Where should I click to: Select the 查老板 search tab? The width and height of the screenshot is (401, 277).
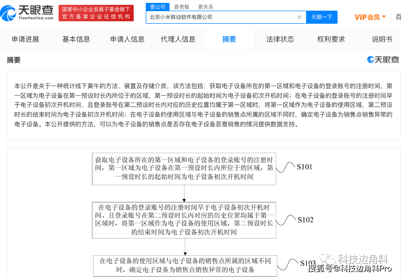click(182, 7)
